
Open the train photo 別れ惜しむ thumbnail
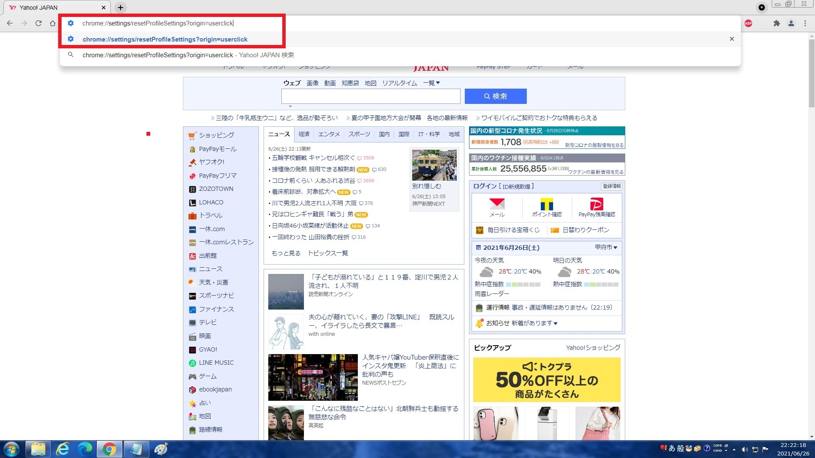click(434, 165)
